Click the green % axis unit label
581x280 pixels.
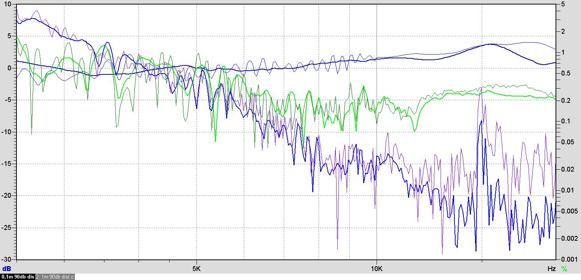click(564, 269)
